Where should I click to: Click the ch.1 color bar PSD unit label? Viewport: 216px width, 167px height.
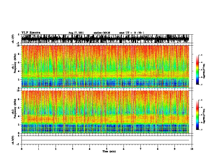point(204,71)
